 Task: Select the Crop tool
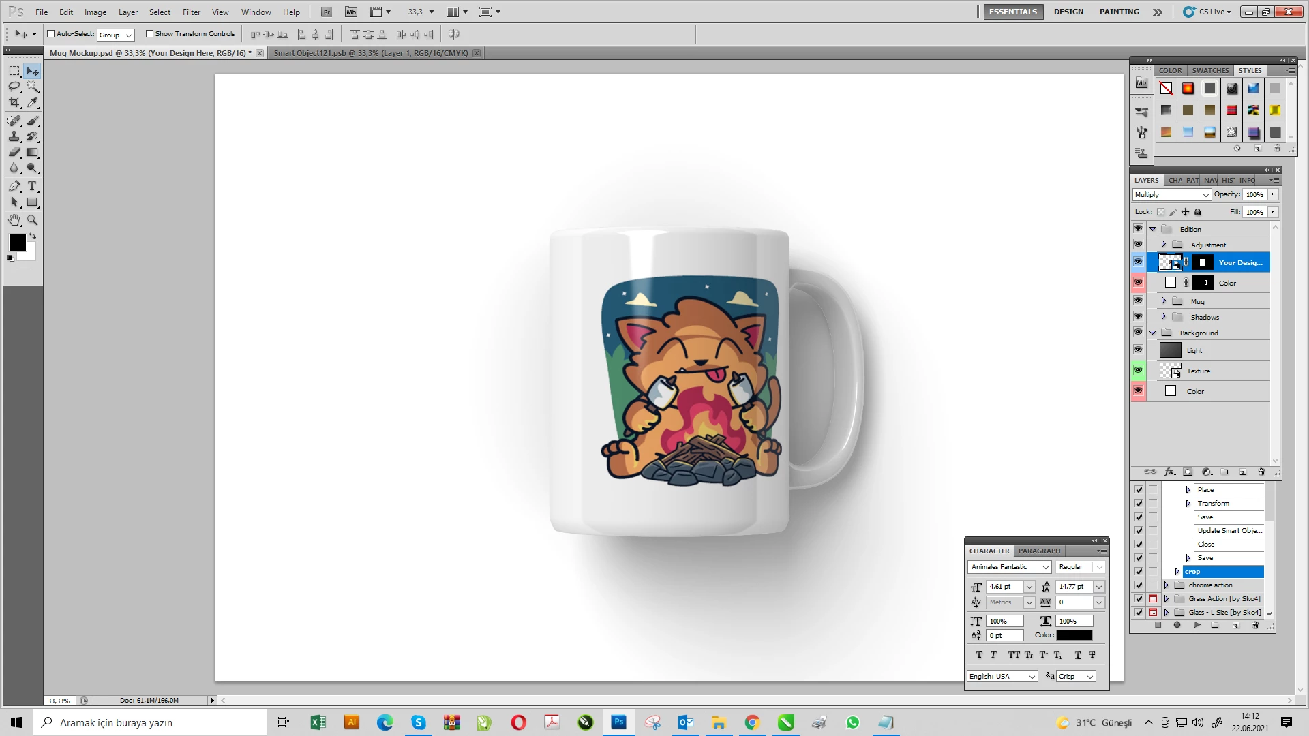coord(14,102)
